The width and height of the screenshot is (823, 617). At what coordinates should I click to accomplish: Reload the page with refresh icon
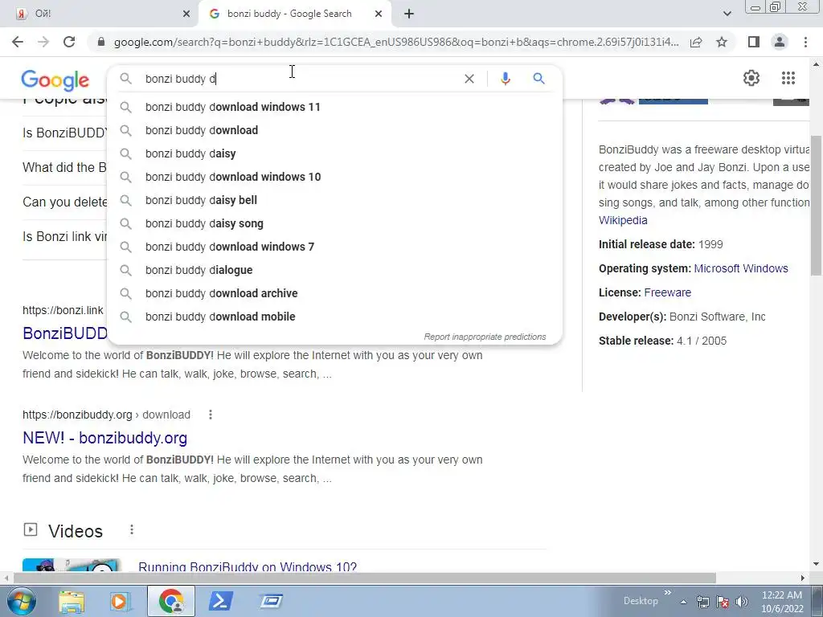point(69,42)
